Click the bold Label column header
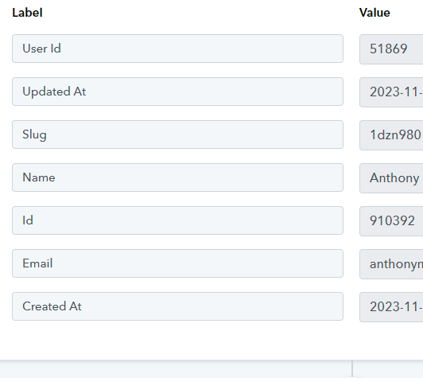Screen dimensions: 423x378 (27, 13)
